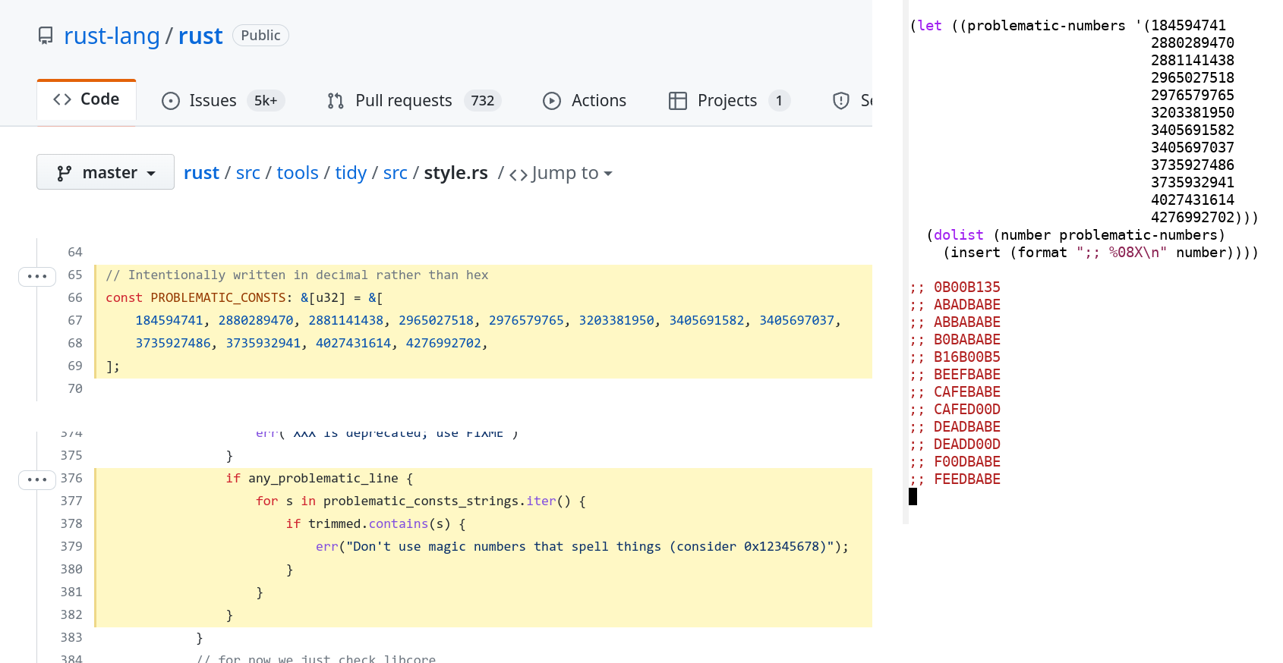Open line 65 ellipsis actions menu
Viewport: 1283px width, 663px height.
[x=37, y=276]
